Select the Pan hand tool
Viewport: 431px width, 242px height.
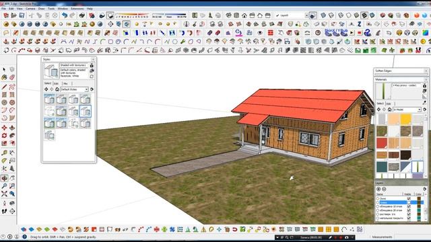[12, 178]
